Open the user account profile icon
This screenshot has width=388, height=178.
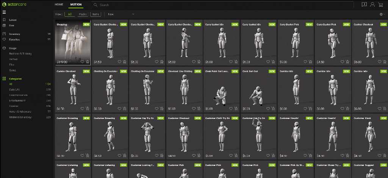pos(372,5)
